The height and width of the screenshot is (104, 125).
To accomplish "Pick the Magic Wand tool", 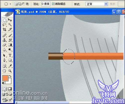I will (10, 25).
